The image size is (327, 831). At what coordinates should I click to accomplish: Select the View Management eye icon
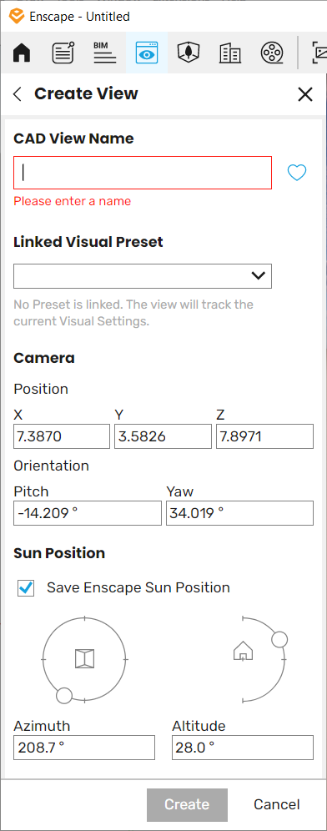click(x=147, y=53)
